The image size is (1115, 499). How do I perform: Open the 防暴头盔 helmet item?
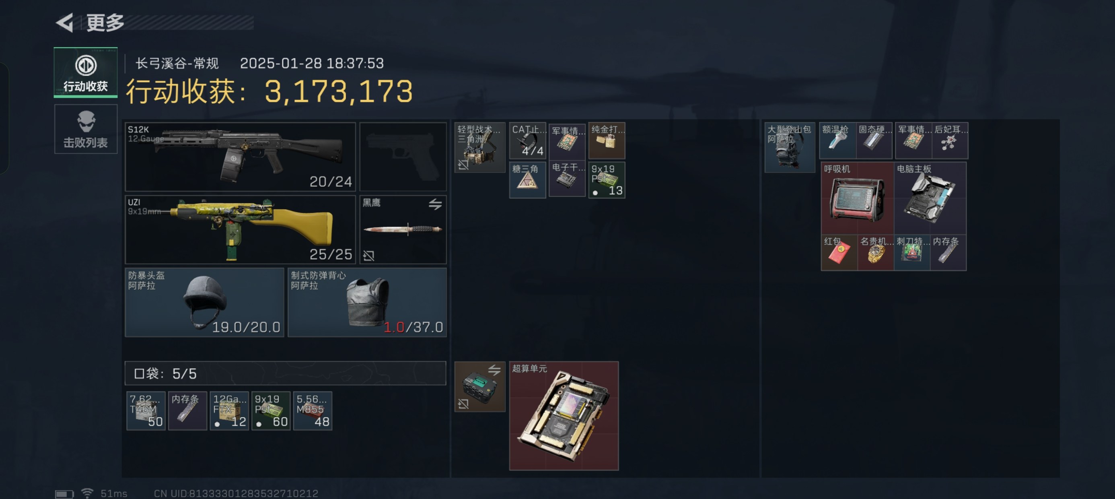pos(204,302)
